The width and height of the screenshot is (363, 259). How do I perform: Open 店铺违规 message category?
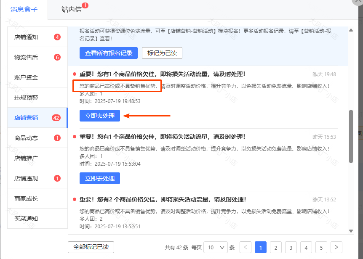[x=26, y=178]
